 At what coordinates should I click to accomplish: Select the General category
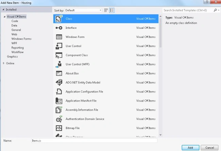tap(16, 30)
